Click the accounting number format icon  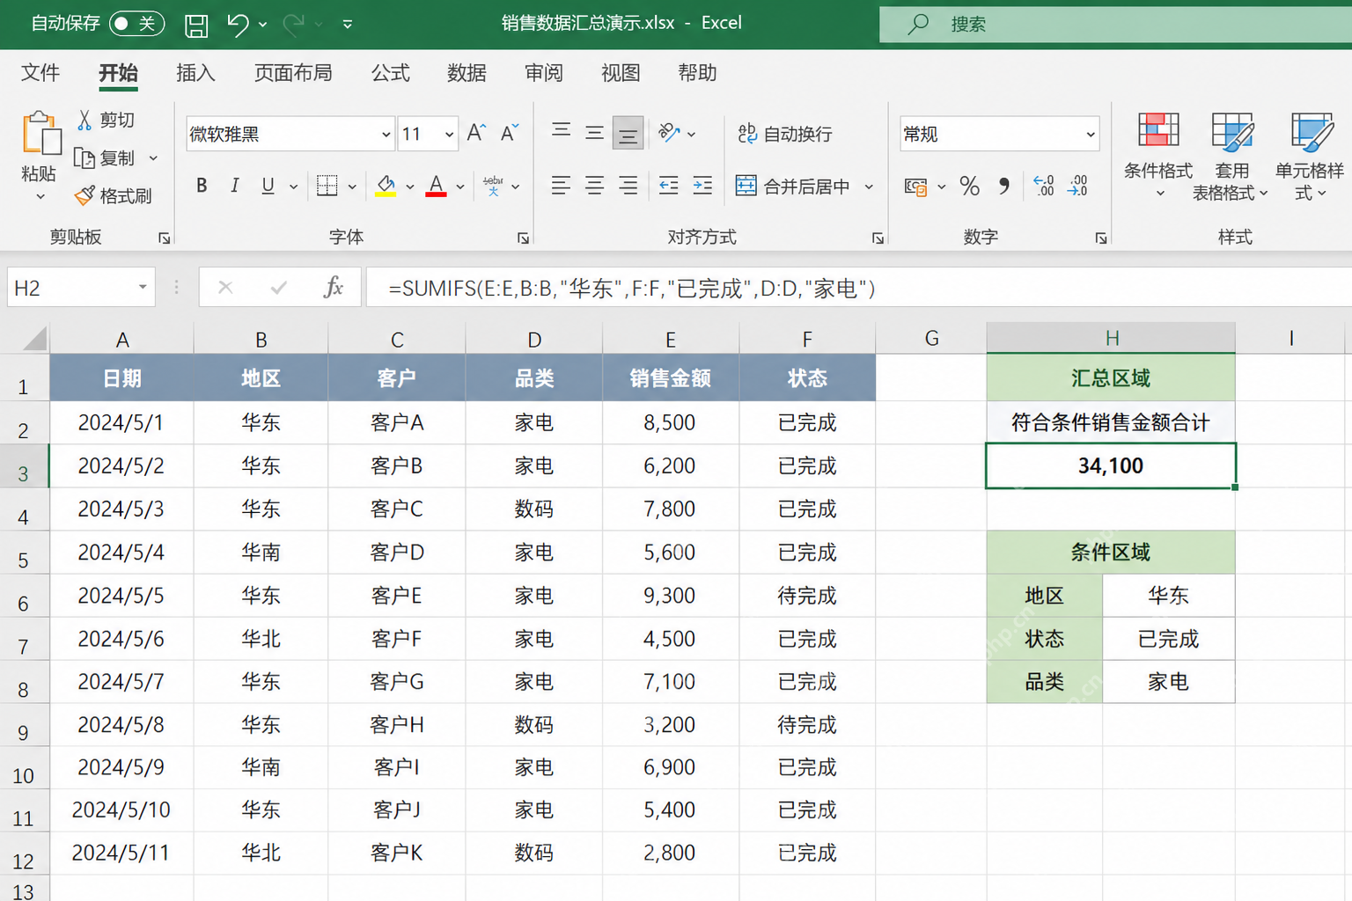[916, 187]
